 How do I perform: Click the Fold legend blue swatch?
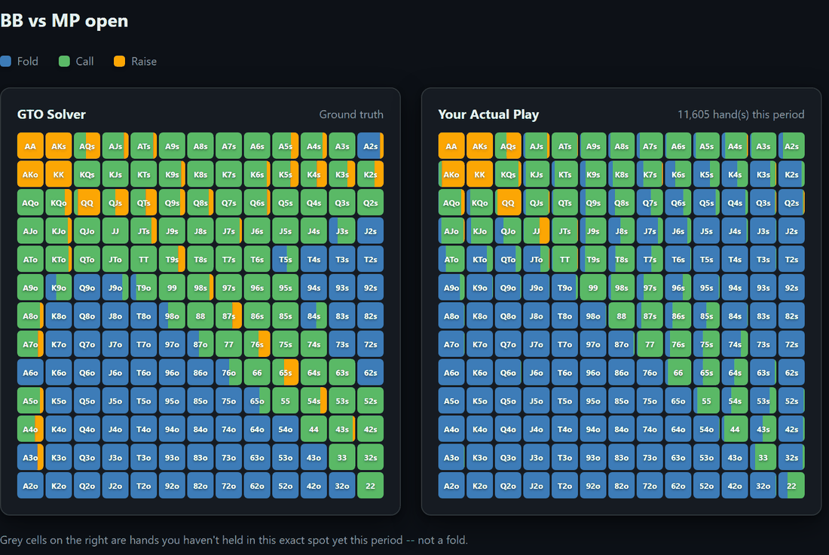click(x=6, y=61)
